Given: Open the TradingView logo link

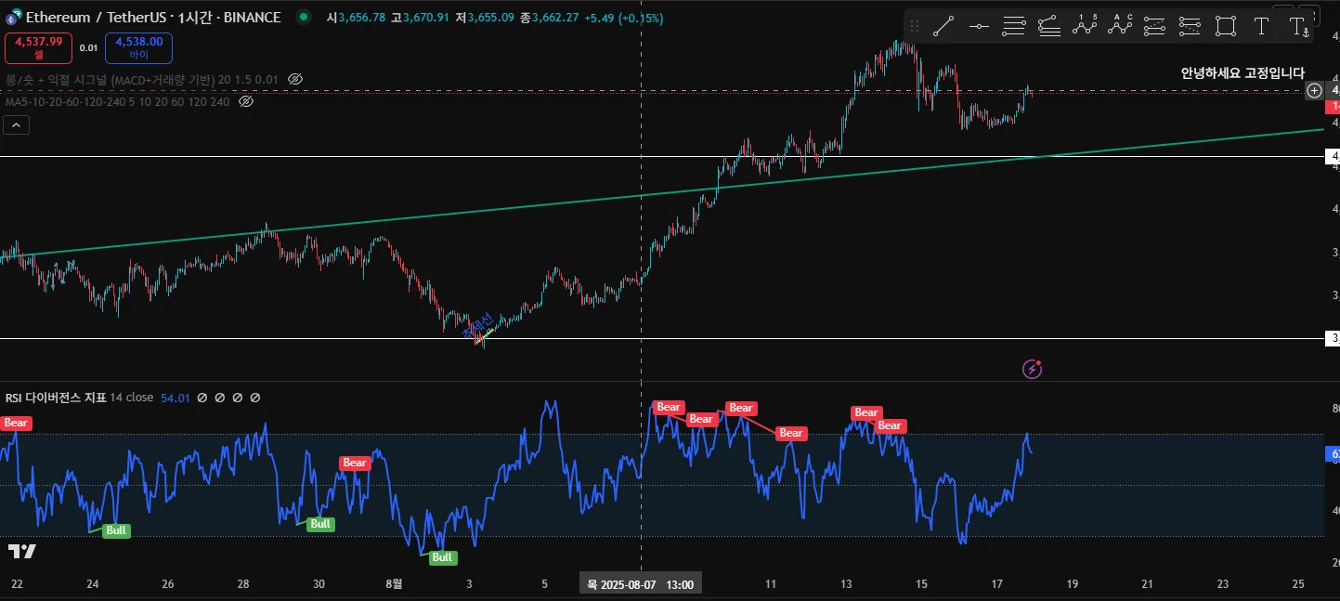Looking at the screenshot, I should 21,551.
